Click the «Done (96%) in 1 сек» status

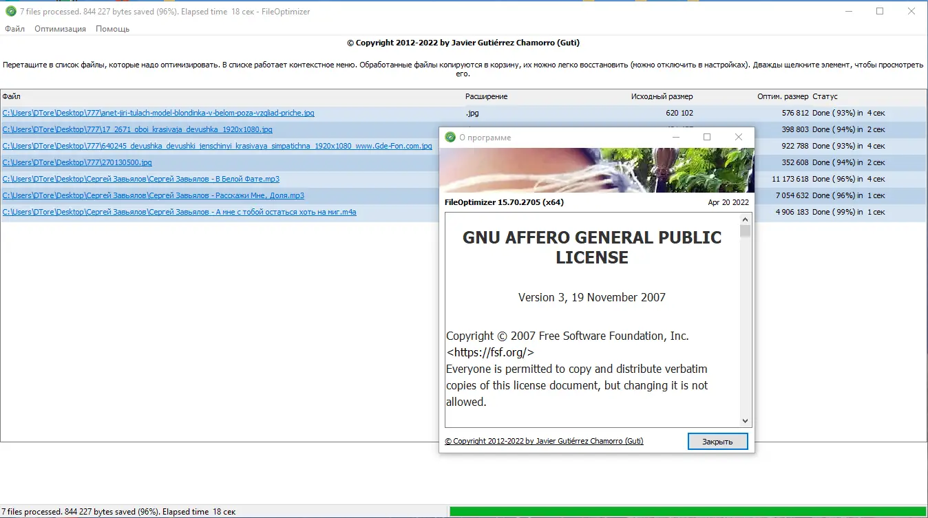(849, 195)
